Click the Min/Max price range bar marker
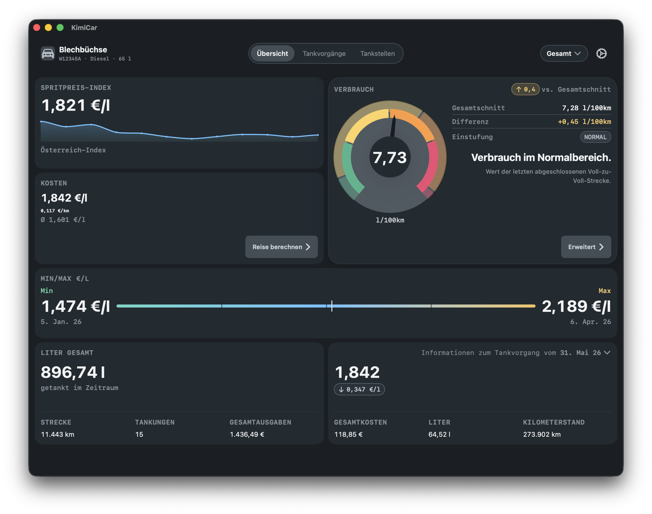Viewport: 652px width, 514px height. coord(332,306)
